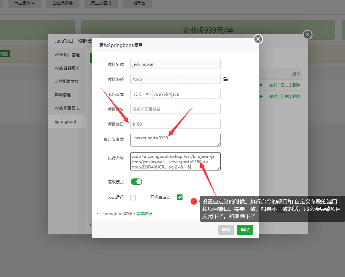Click 映射 link in second row

tap(273, 96)
